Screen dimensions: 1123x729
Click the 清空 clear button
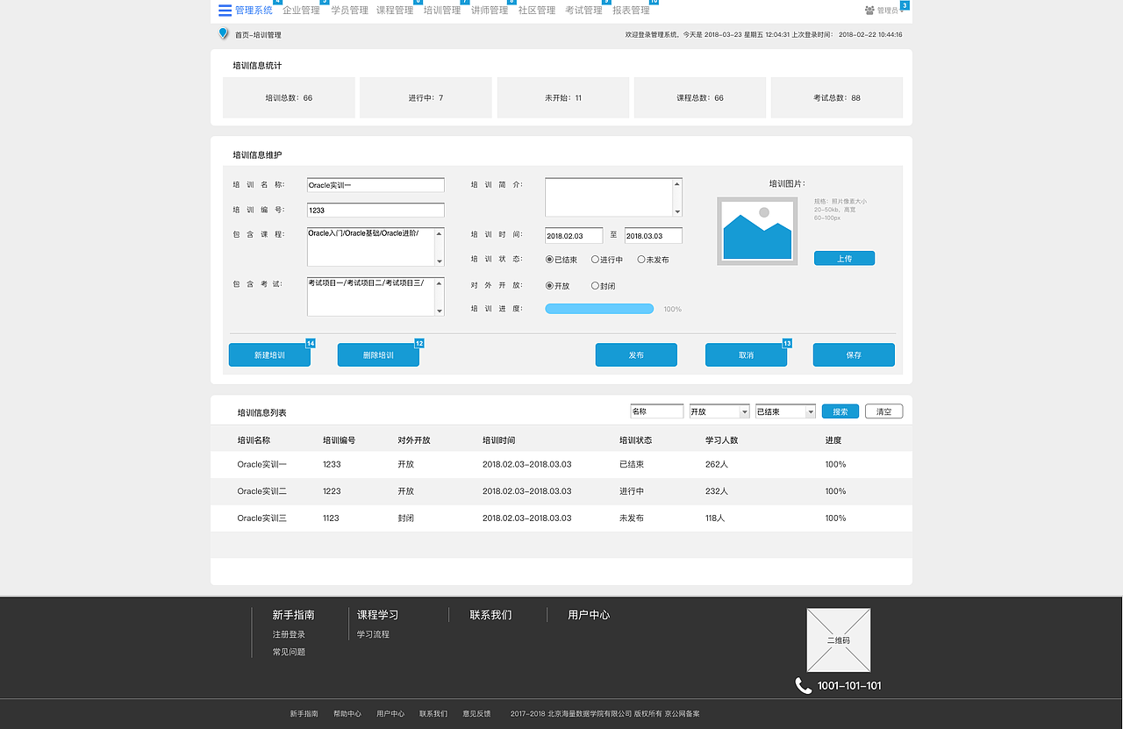coord(883,411)
